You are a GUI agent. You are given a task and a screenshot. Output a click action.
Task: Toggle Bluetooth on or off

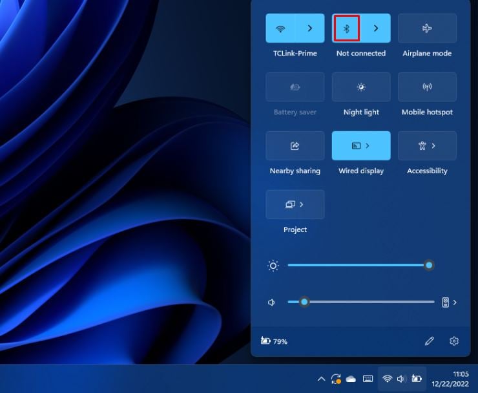point(346,28)
